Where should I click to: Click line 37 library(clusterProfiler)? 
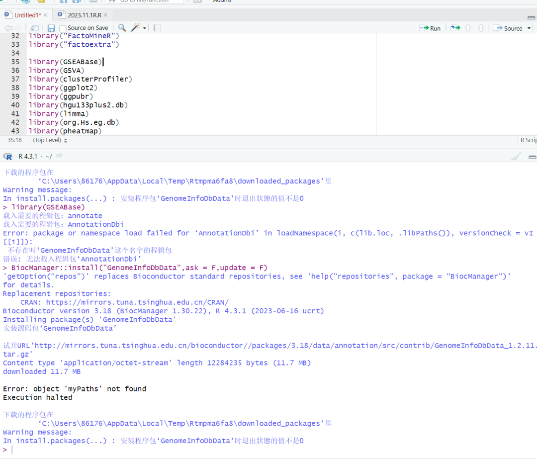pyautogui.click(x=81, y=79)
